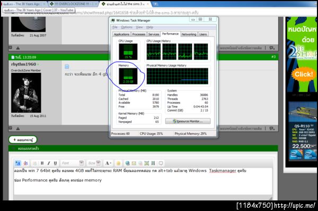Open the QS-R110 server advertisement
The width and height of the screenshot is (318, 211).
(303, 132)
